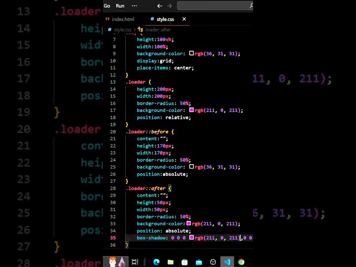
Task: Open magenta color swatch on line 17
Action: pos(191,110)
